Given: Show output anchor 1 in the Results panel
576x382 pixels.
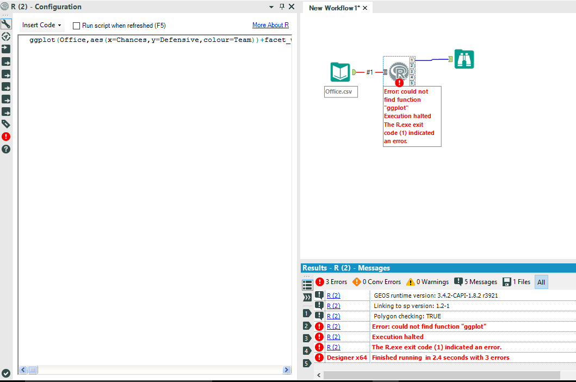Looking at the screenshot, I should 307,313.
